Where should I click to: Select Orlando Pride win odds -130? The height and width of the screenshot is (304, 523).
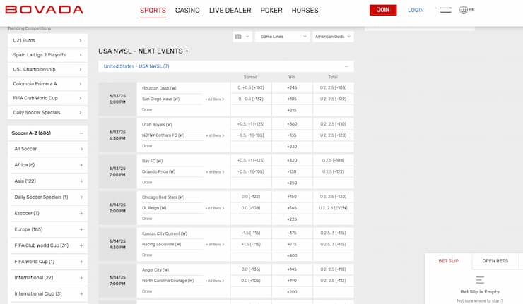click(292, 172)
